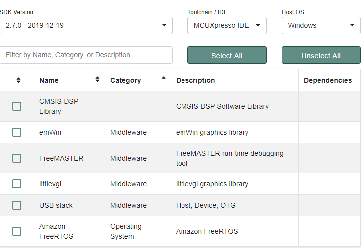
Task: Click the Category column sort arrow
Action: [x=163, y=78]
